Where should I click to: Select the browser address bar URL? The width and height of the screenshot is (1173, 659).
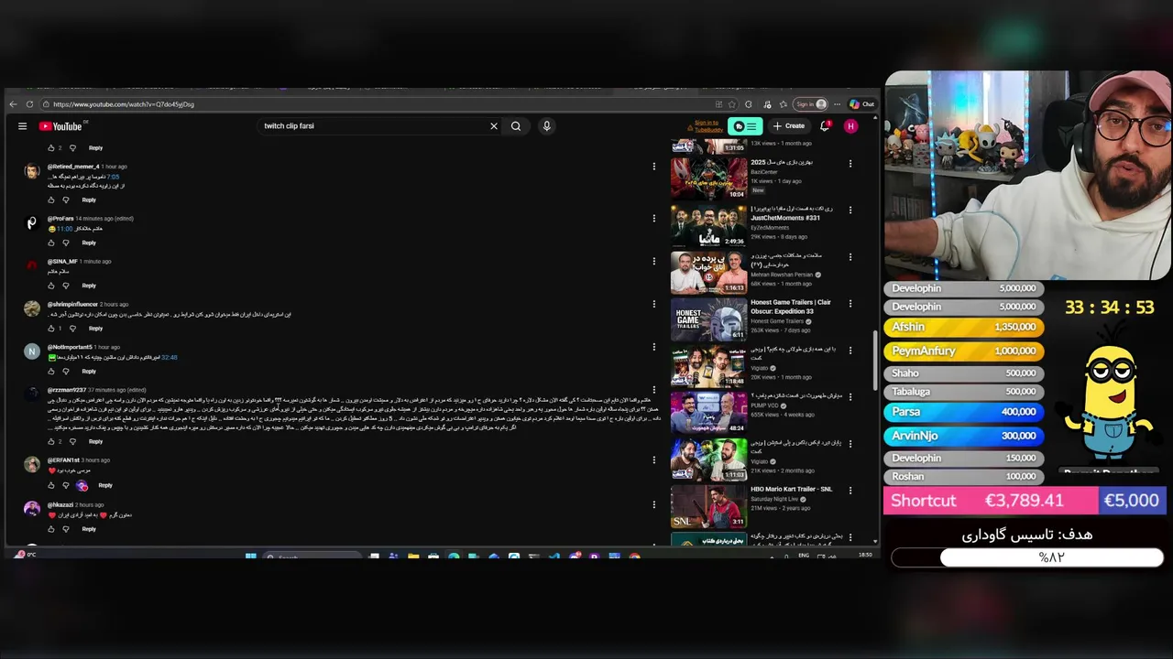click(x=124, y=104)
